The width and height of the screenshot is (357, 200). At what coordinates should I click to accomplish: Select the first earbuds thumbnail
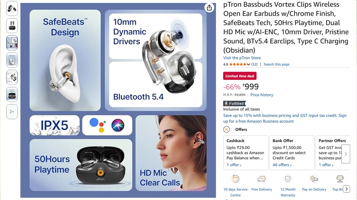click(12, 8)
